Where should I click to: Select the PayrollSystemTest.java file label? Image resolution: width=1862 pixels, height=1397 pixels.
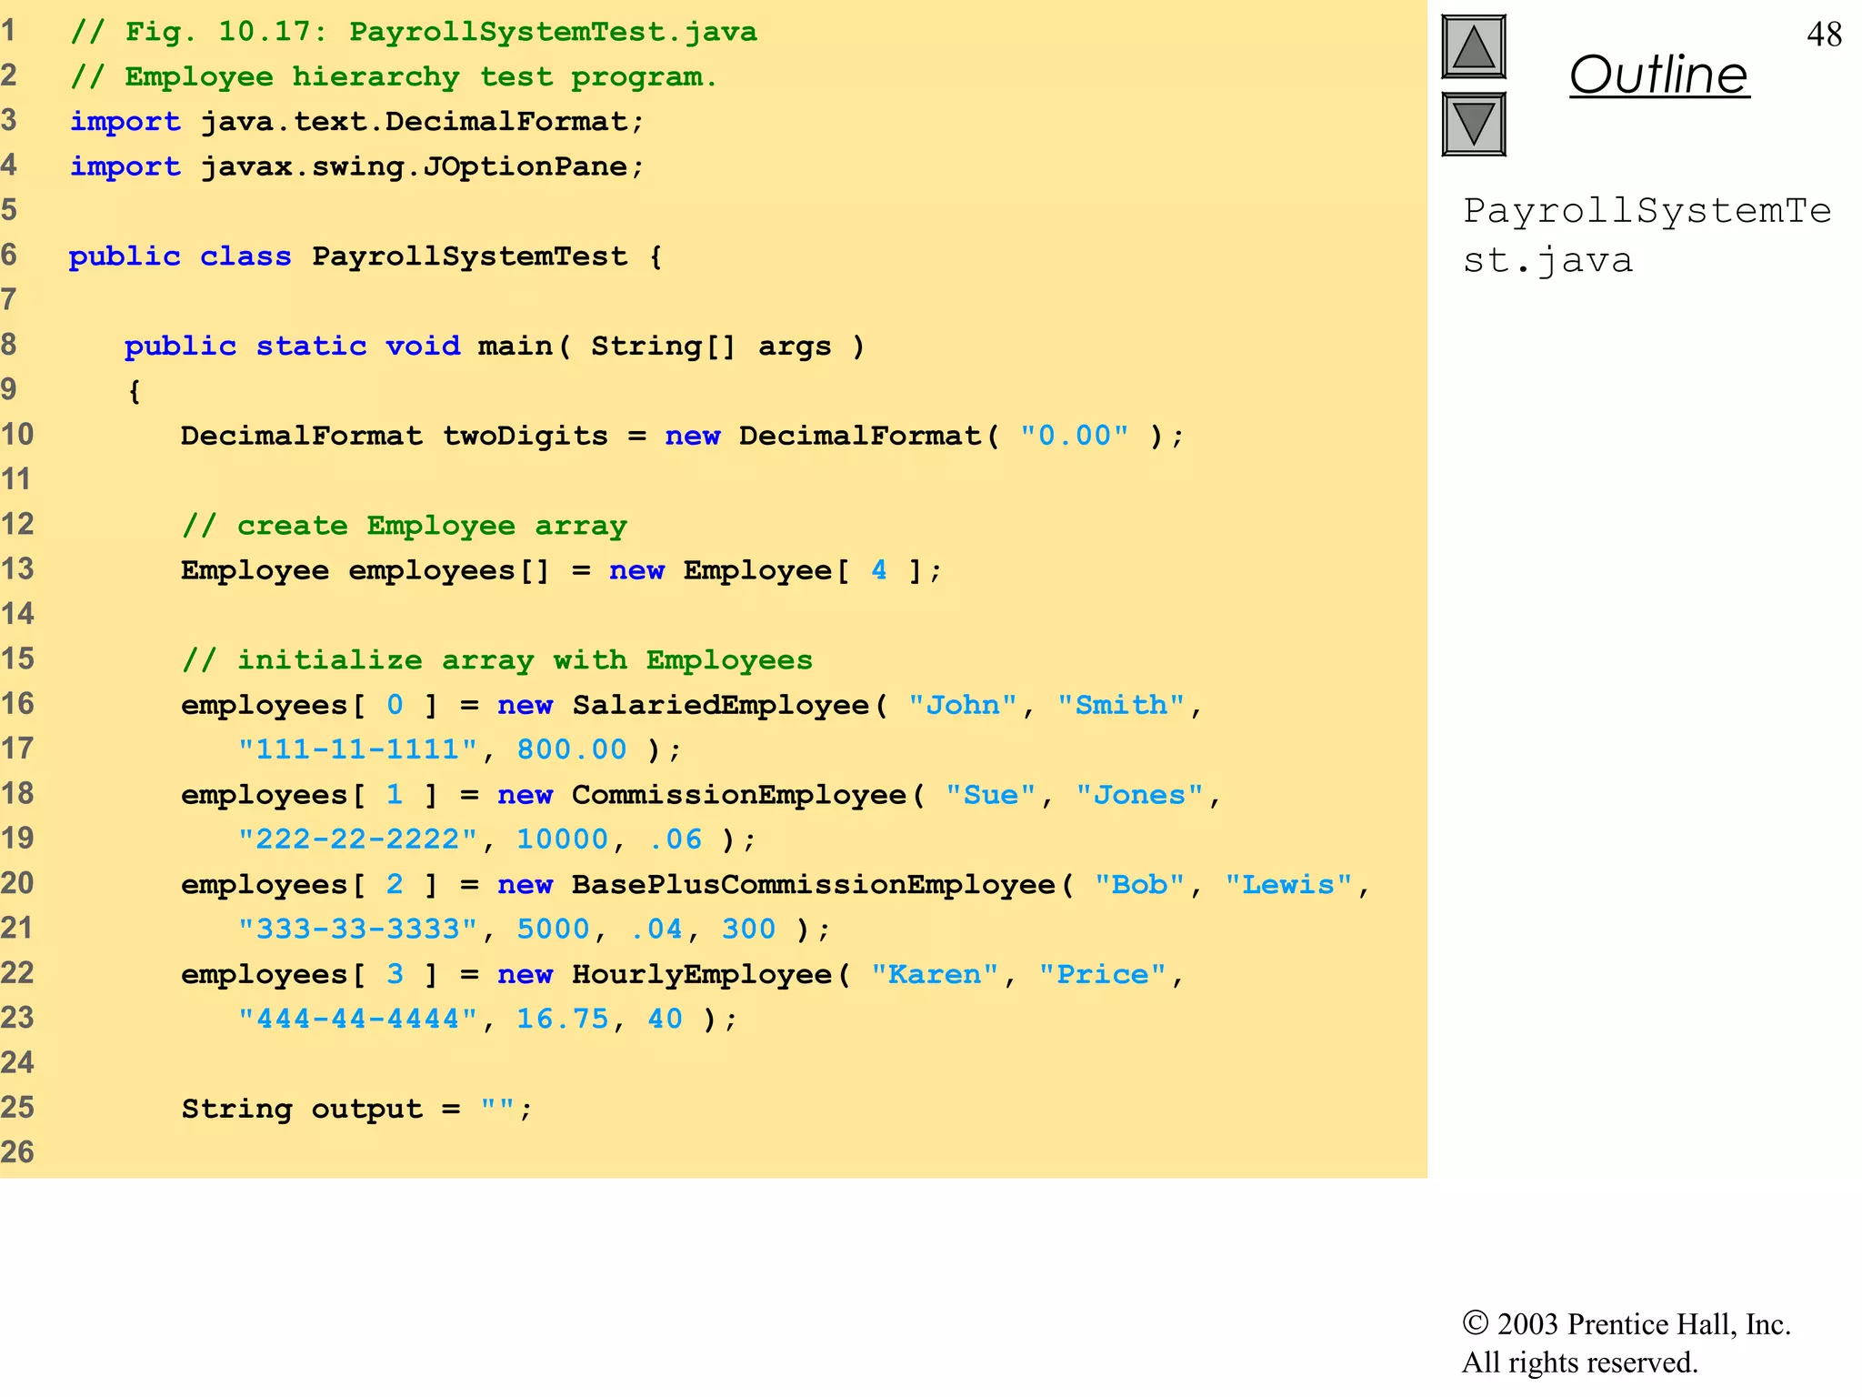[x=1647, y=236]
